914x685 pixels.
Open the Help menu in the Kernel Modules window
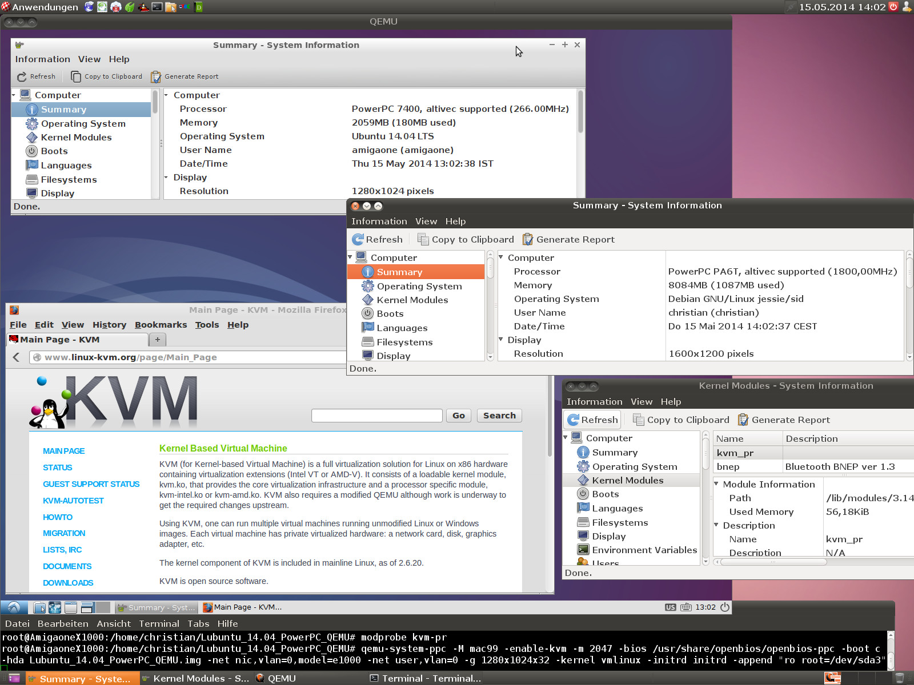click(x=671, y=402)
